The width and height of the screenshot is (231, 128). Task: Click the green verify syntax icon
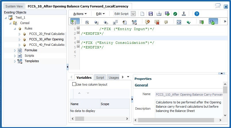[189, 22]
